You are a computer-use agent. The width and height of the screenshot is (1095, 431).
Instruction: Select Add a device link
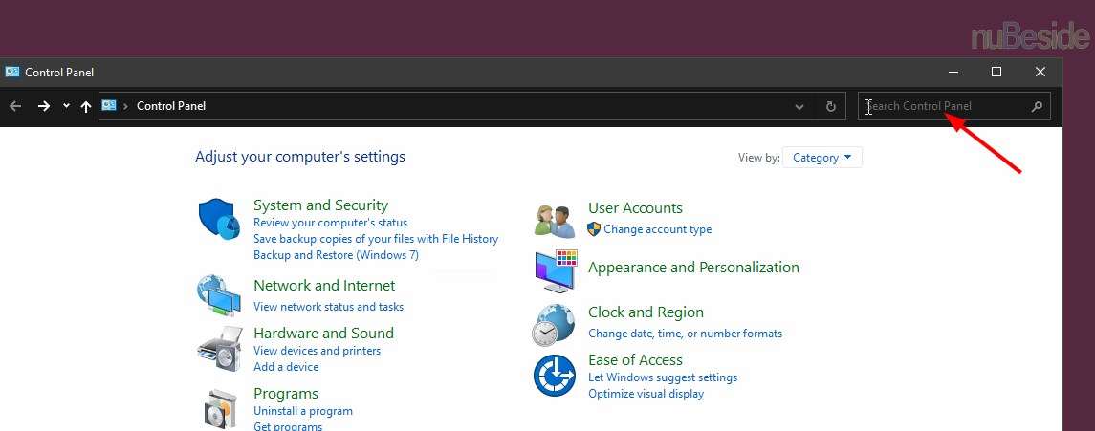point(286,367)
